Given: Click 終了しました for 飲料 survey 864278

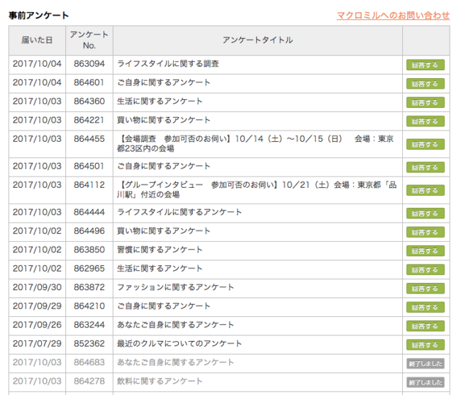Looking at the screenshot, I should (425, 382).
